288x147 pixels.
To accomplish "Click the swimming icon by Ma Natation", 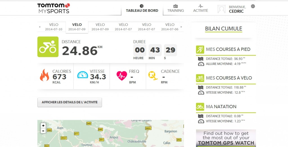I will (200, 107).
